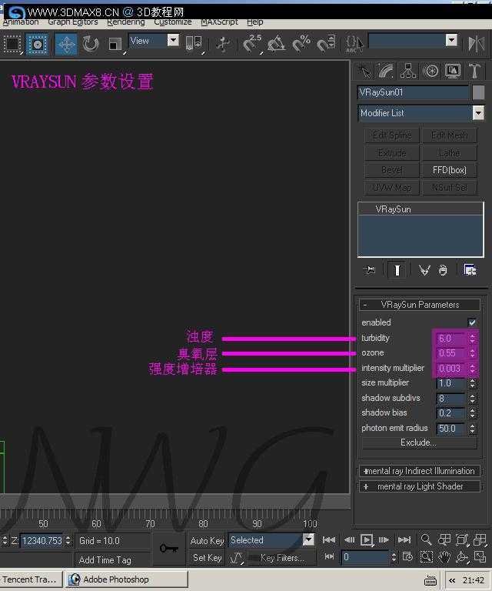Click the ozone spinner arrows

472,353
